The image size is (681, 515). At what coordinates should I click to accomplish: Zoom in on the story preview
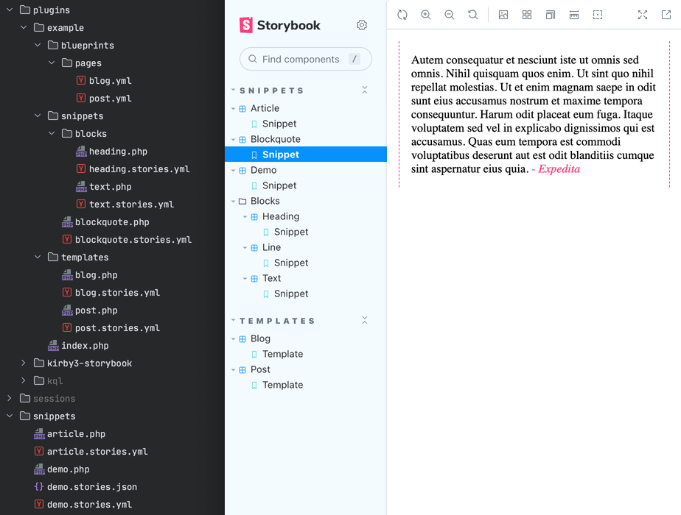coord(426,15)
